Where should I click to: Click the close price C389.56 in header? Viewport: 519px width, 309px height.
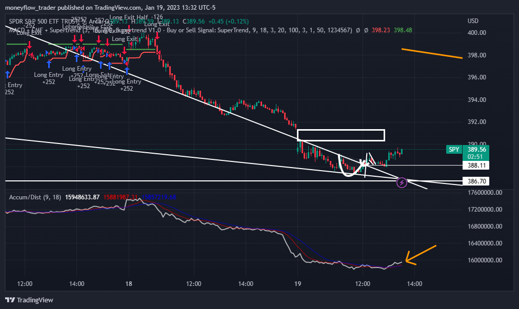[x=194, y=22]
